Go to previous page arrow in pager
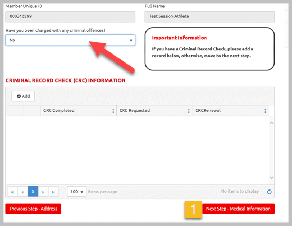The width and height of the screenshot is (292, 226). point(23,192)
